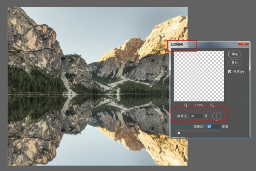Click the checkerboard preview area in the dialog
256x171 pixels.
coord(199,76)
